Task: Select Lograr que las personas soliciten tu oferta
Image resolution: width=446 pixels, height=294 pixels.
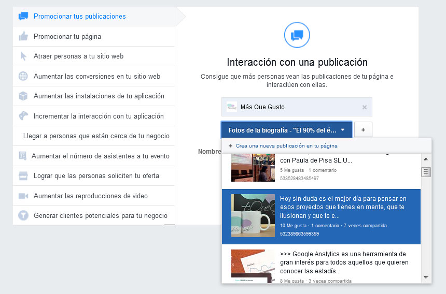Action: (96, 175)
